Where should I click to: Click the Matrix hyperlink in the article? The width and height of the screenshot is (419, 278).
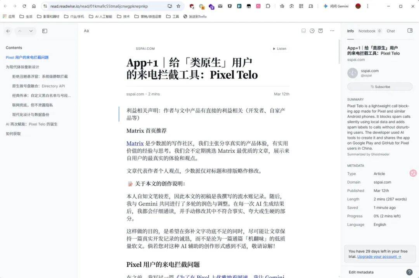[x=135, y=143]
